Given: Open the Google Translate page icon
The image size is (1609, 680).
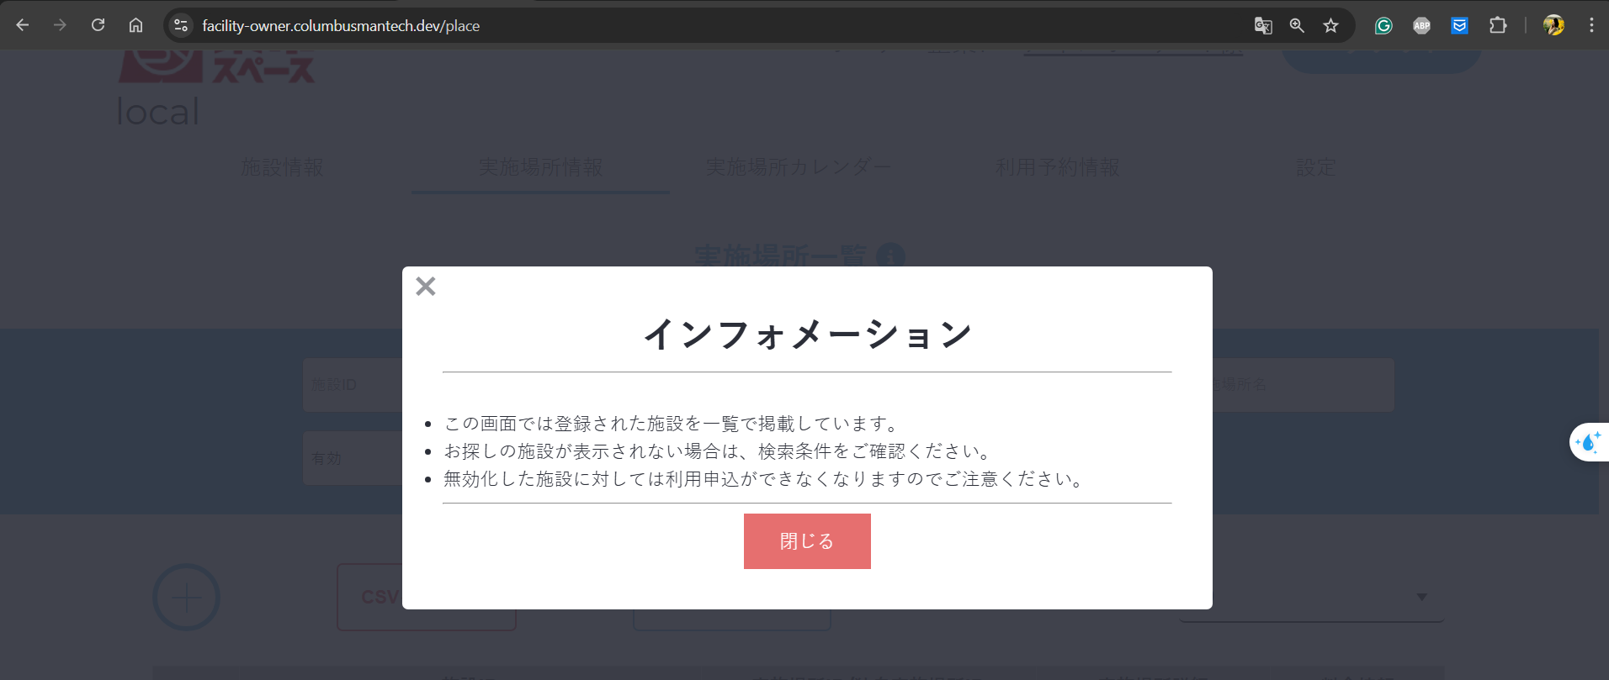Looking at the screenshot, I should coord(1262,25).
